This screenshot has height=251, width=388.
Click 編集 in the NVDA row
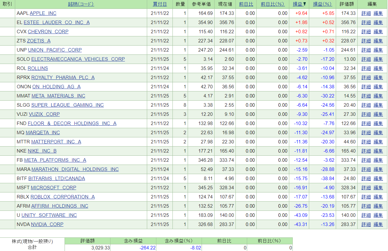tap(378, 224)
